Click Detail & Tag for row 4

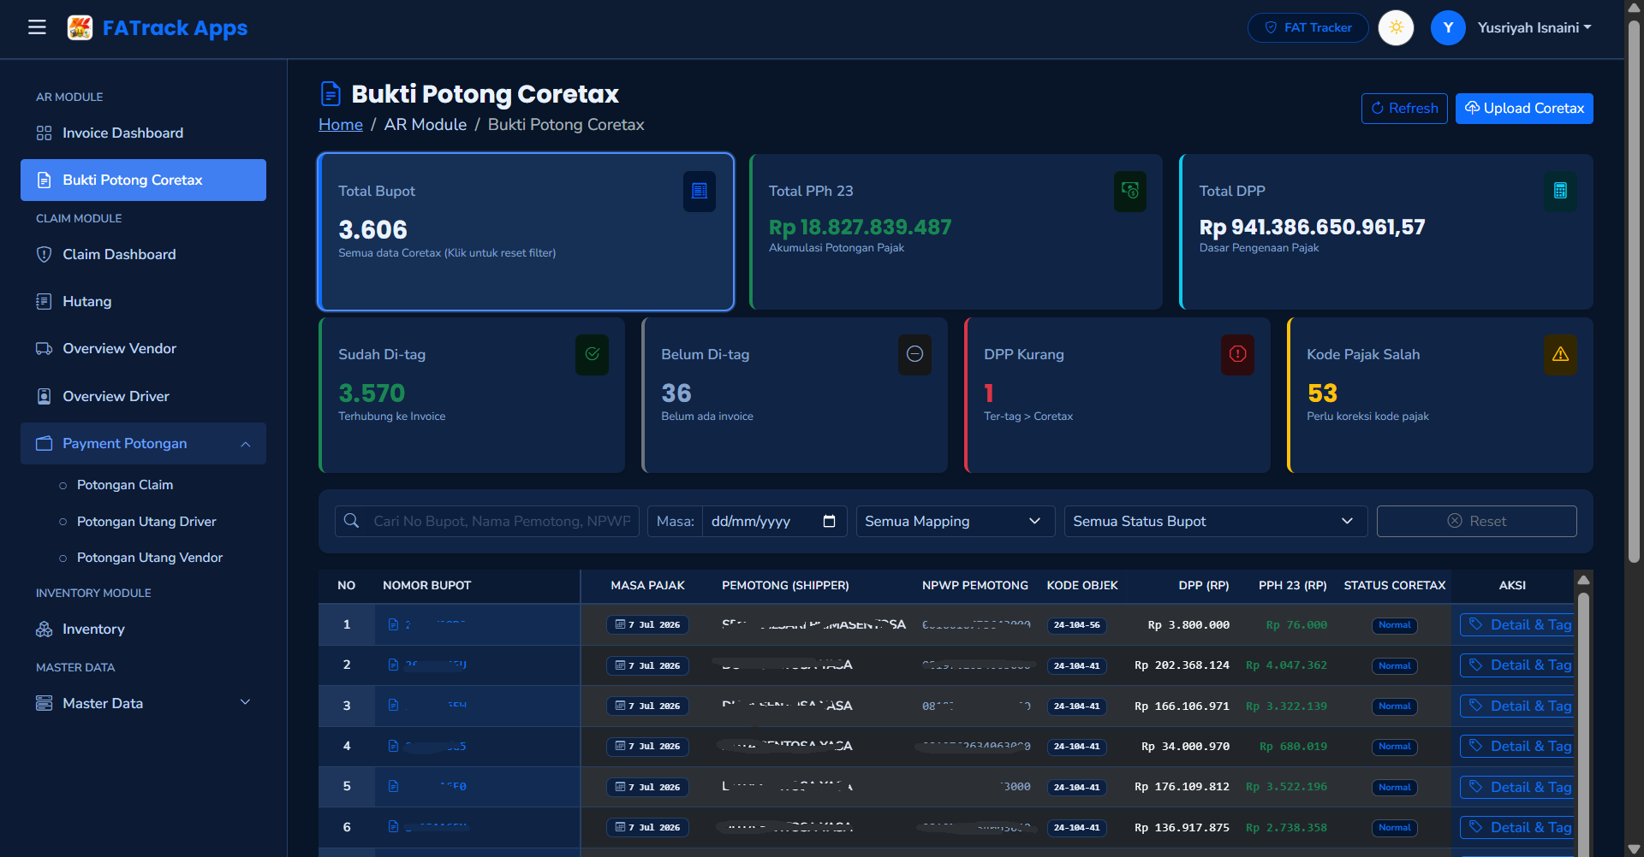tap(1516, 747)
